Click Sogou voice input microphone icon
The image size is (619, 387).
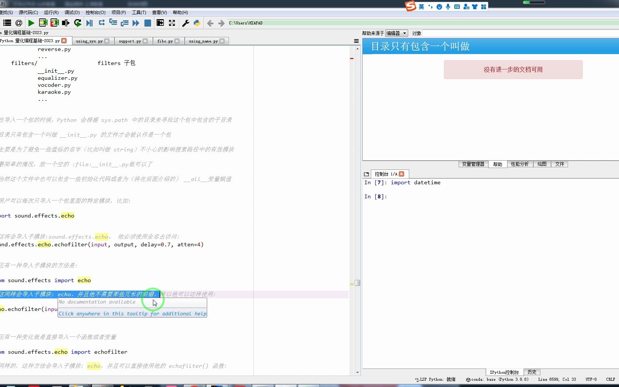pyautogui.click(x=448, y=7)
